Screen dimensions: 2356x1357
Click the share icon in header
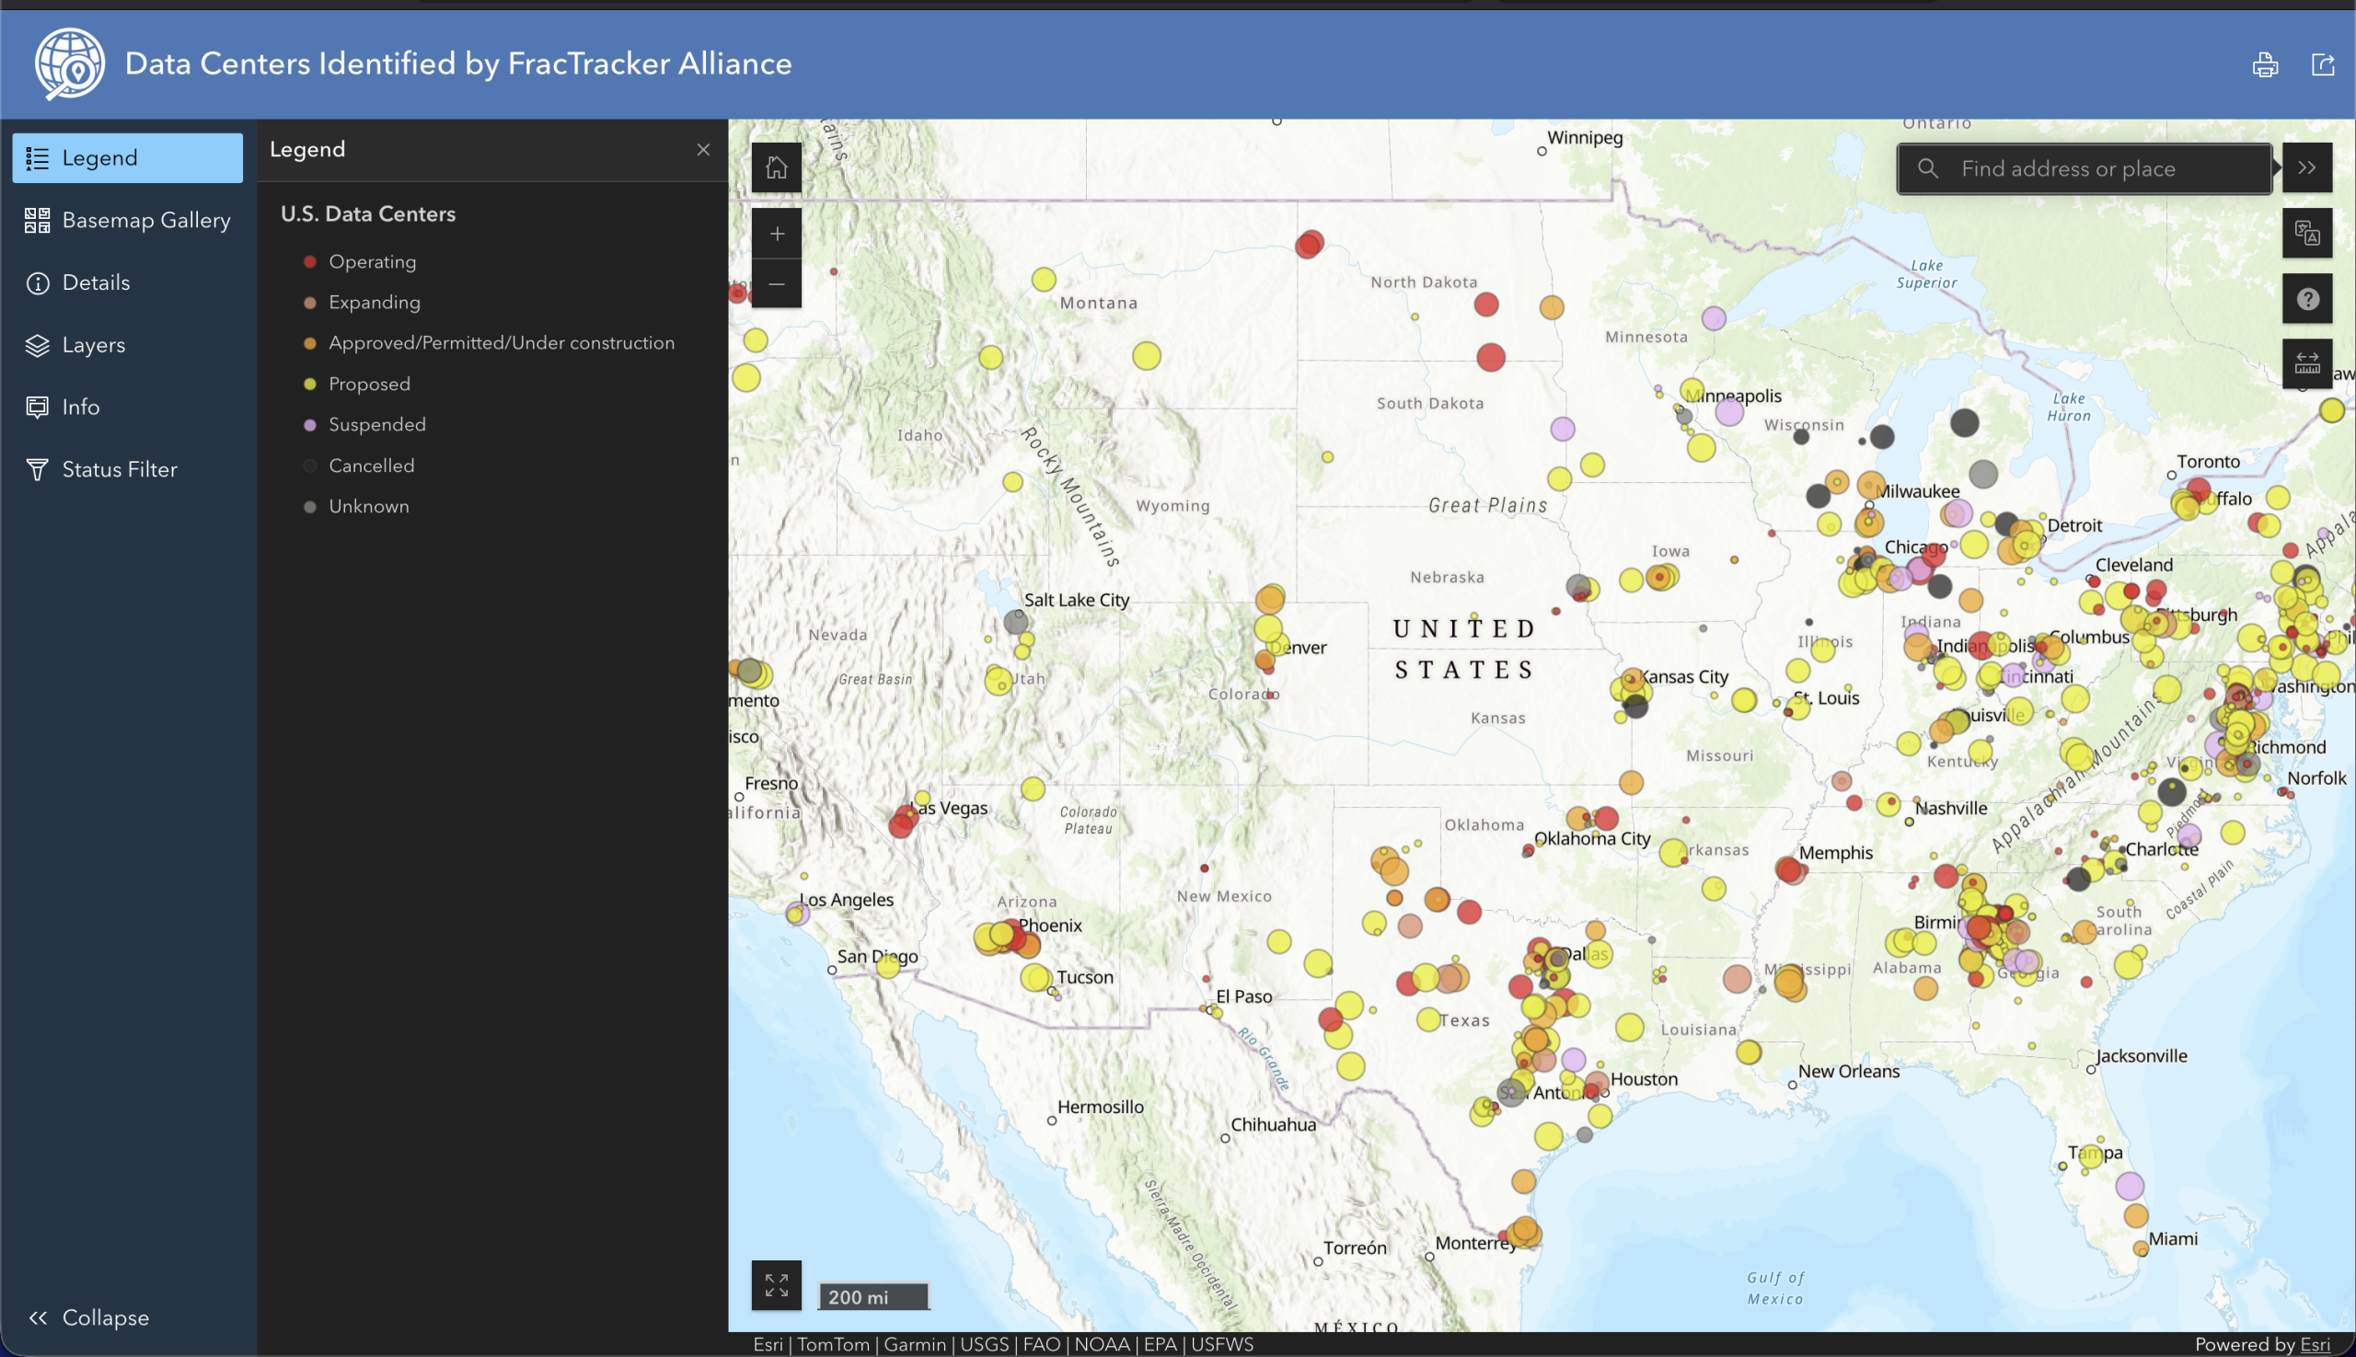(x=2323, y=64)
